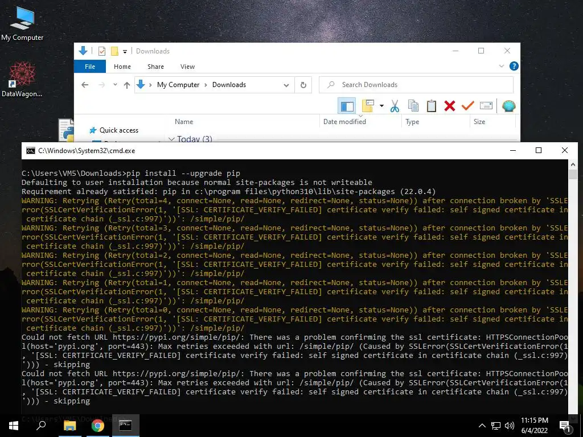This screenshot has height=437, width=583.
Task: Open File Explorer from the taskbar
Action: [69, 426]
